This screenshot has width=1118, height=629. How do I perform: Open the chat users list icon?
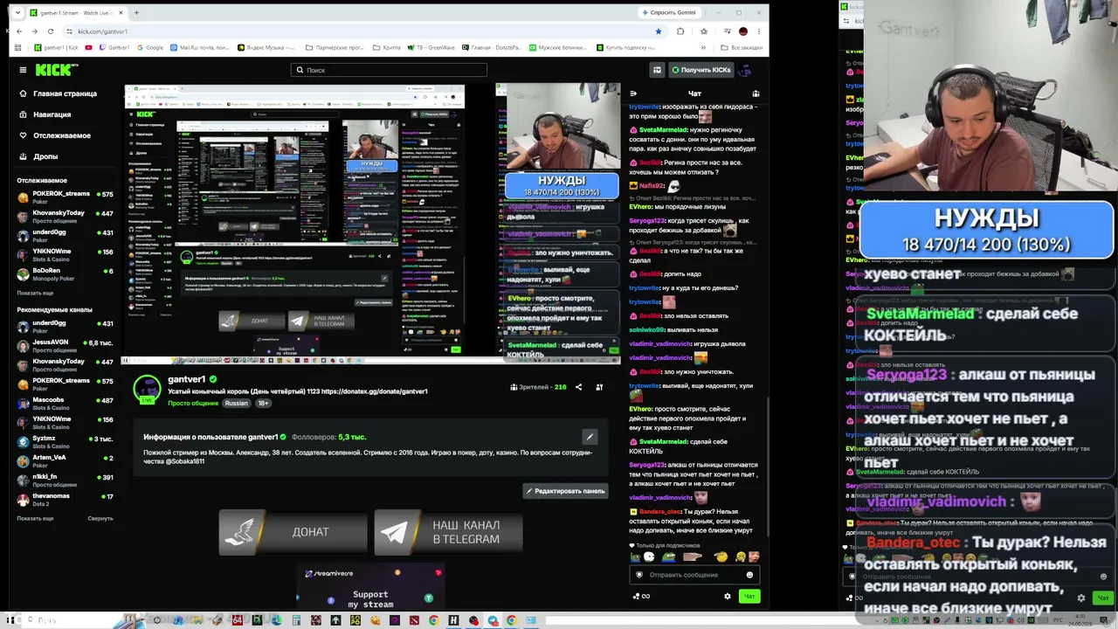pyautogui.click(x=756, y=93)
